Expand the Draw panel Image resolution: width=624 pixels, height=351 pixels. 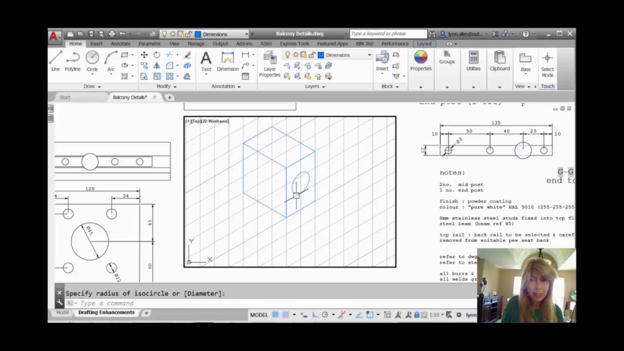click(92, 86)
